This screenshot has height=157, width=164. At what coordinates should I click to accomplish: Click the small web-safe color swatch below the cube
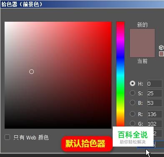point(161,54)
